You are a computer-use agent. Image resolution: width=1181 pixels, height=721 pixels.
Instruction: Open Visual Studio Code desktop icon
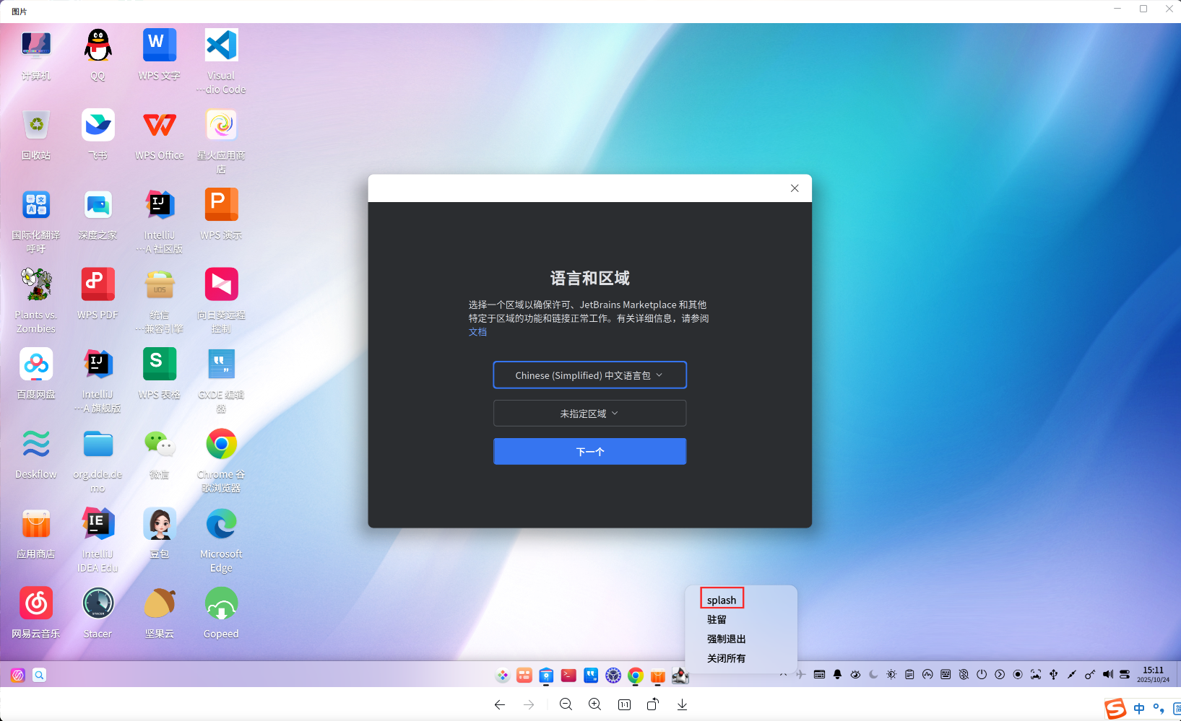(x=221, y=45)
